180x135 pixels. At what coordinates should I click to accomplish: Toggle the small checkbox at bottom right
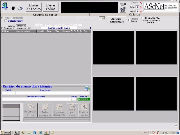(176, 126)
